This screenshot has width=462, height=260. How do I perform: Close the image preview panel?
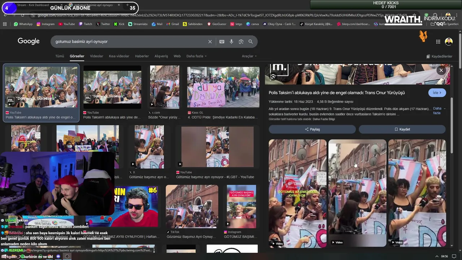[441, 70]
